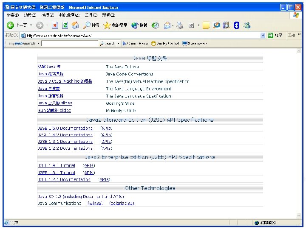Click the Edit with Word toolbar icon
Image resolution: width=306 pixels, height=229 pixels.
tap(191, 25)
